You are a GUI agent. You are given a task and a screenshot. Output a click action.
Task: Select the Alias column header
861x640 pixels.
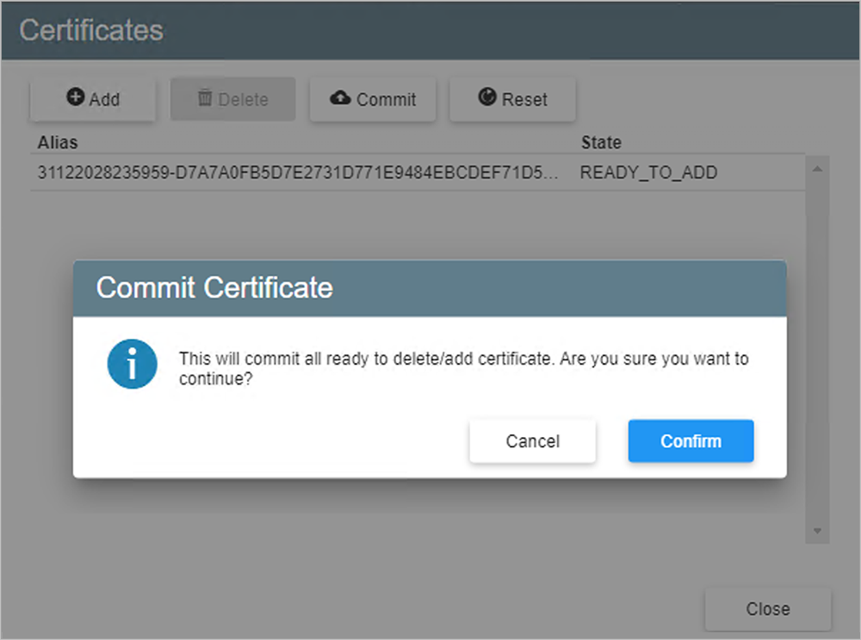(58, 142)
